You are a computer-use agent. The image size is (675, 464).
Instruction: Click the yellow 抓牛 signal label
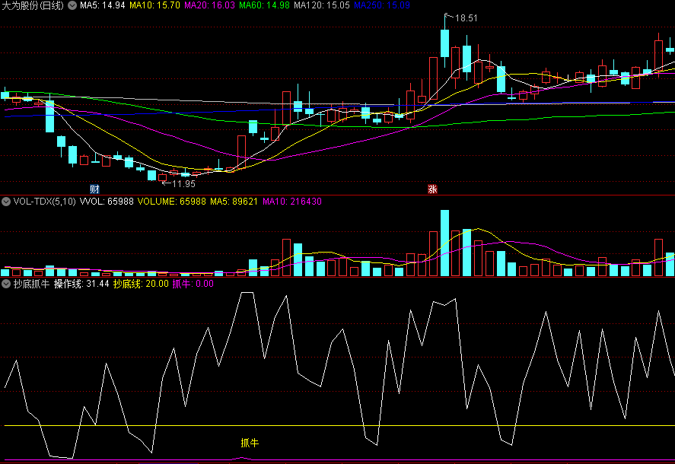250,443
